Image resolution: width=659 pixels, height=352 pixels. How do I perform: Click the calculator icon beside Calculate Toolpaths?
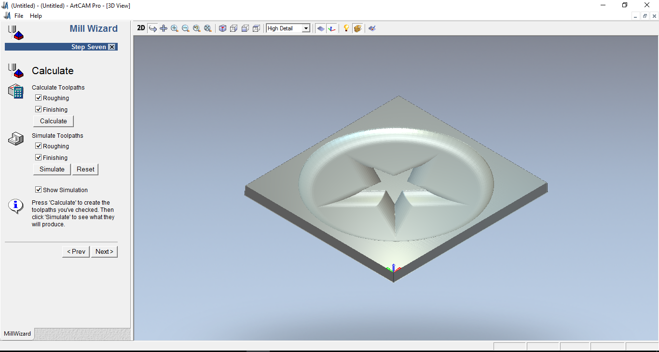point(16,91)
